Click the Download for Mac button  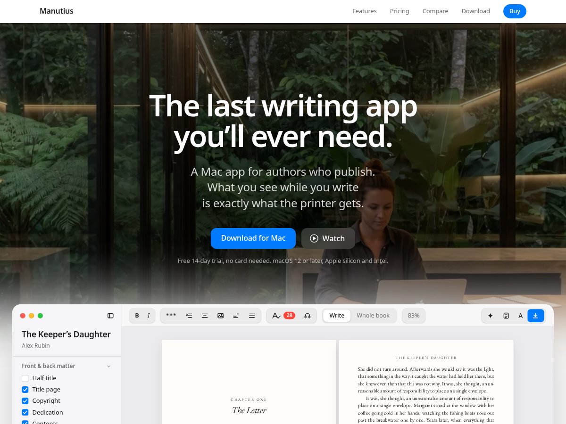tap(253, 238)
